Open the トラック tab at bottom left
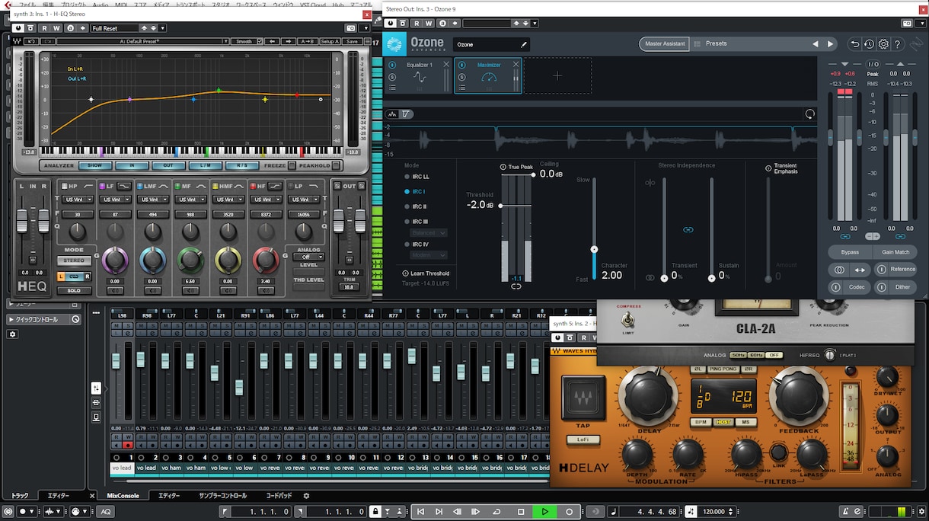 pyautogui.click(x=20, y=496)
